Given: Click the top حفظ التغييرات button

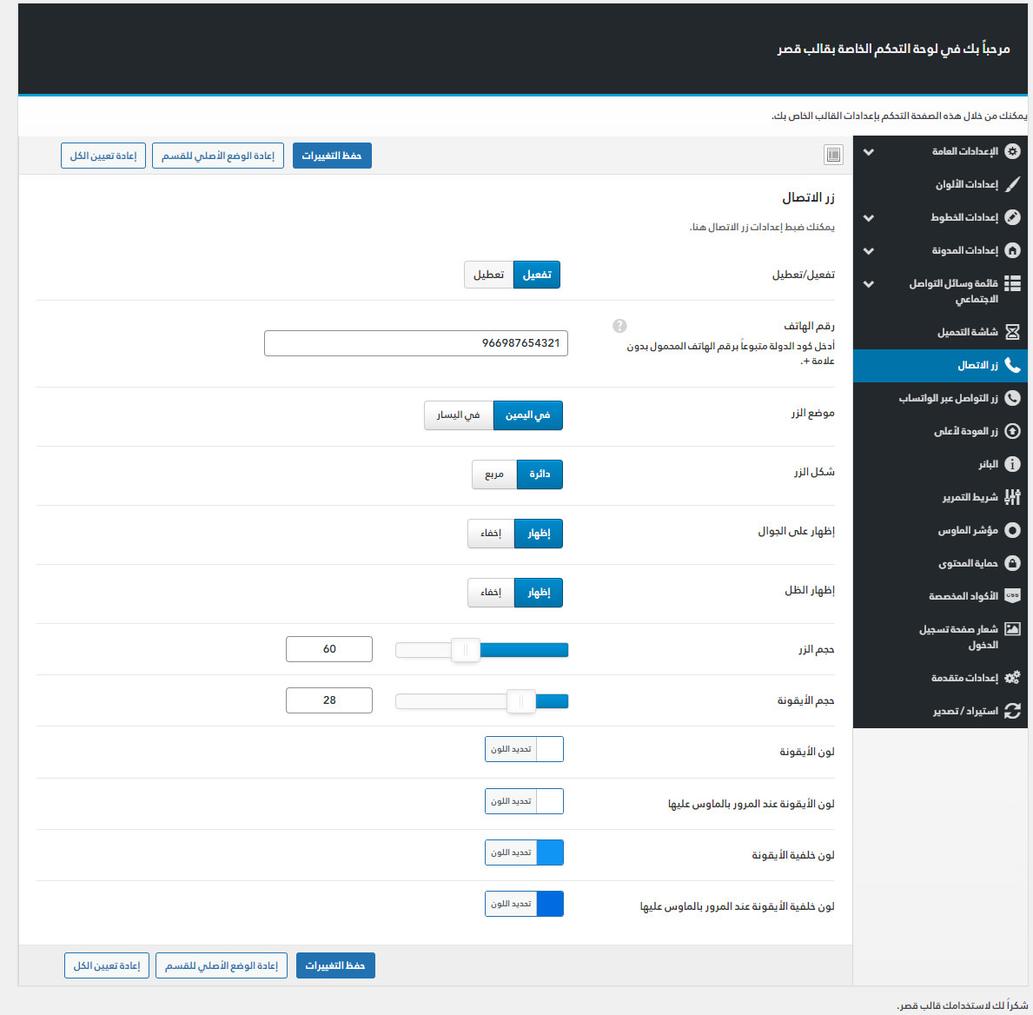Looking at the screenshot, I should (x=332, y=156).
